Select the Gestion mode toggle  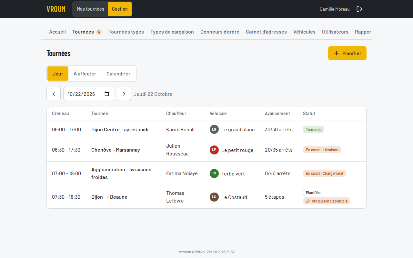pos(120,9)
